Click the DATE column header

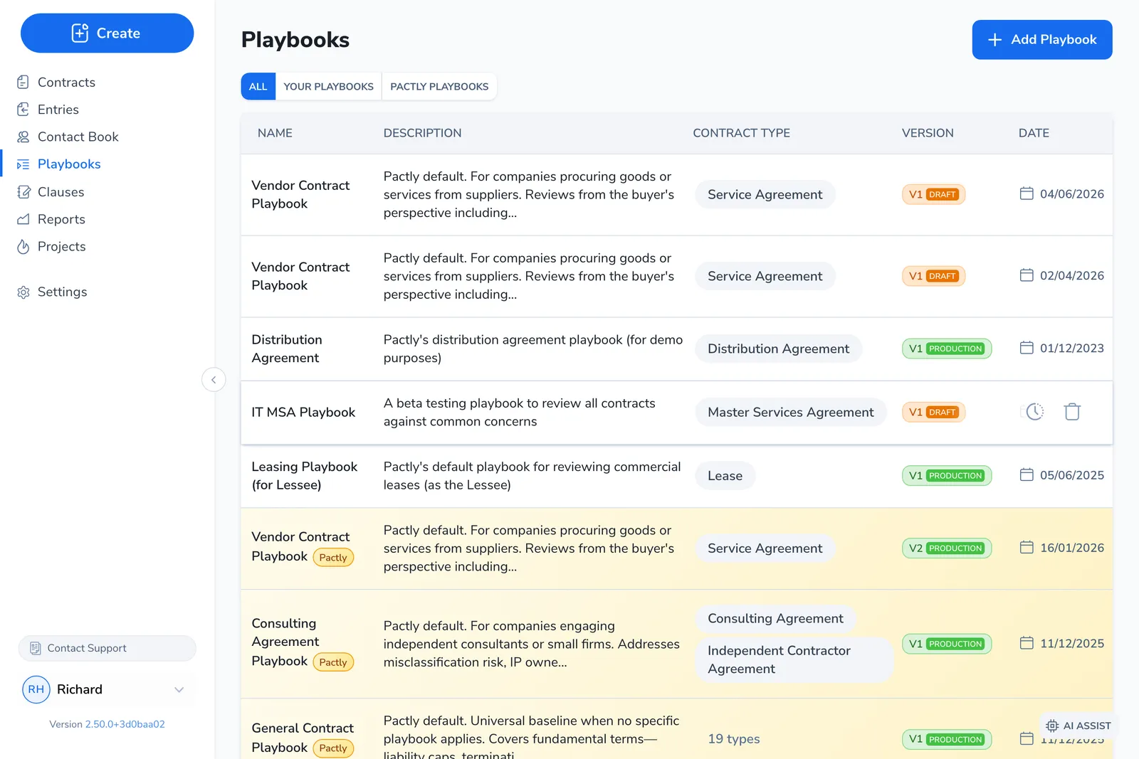coord(1034,133)
